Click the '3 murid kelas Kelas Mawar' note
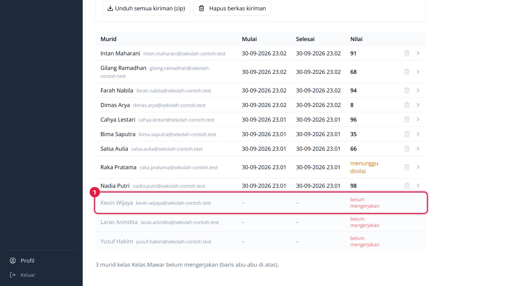Image resolution: width=509 pixels, height=286 pixels. click(187, 265)
